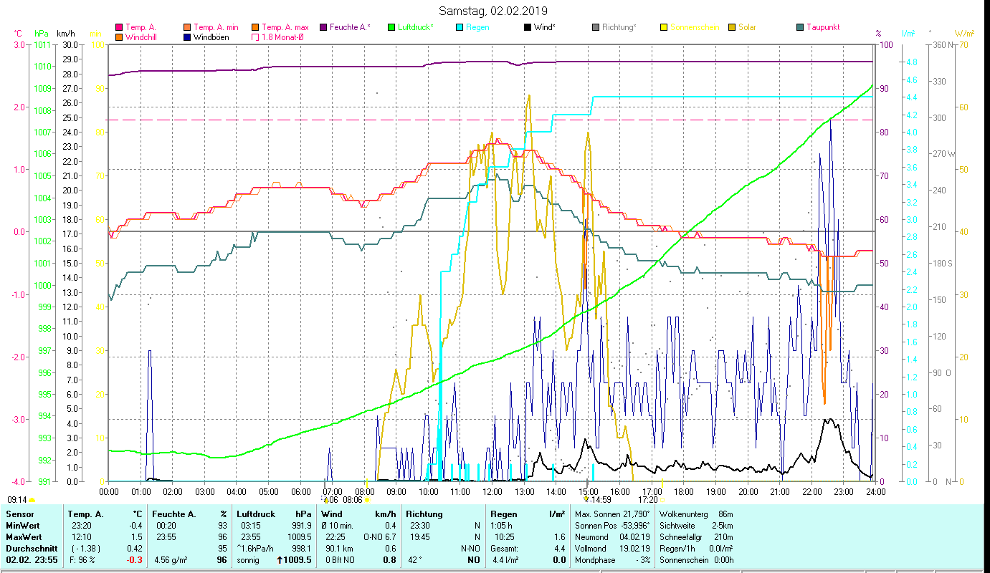The height and width of the screenshot is (573, 990).
Task: Click the 4.56 g/m² humidity value
Action: [x=172, y=560]
